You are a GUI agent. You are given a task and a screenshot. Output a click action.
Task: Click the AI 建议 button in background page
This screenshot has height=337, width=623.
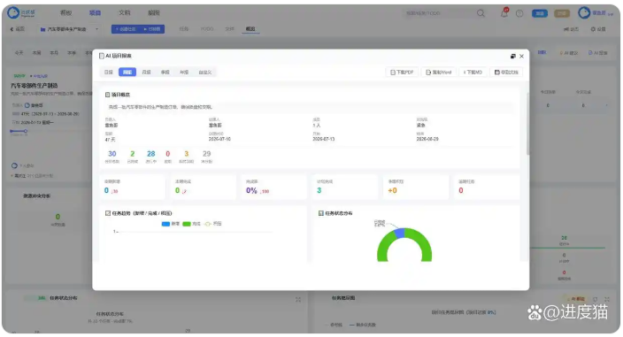pyautogui.click(x=568, y=53)
